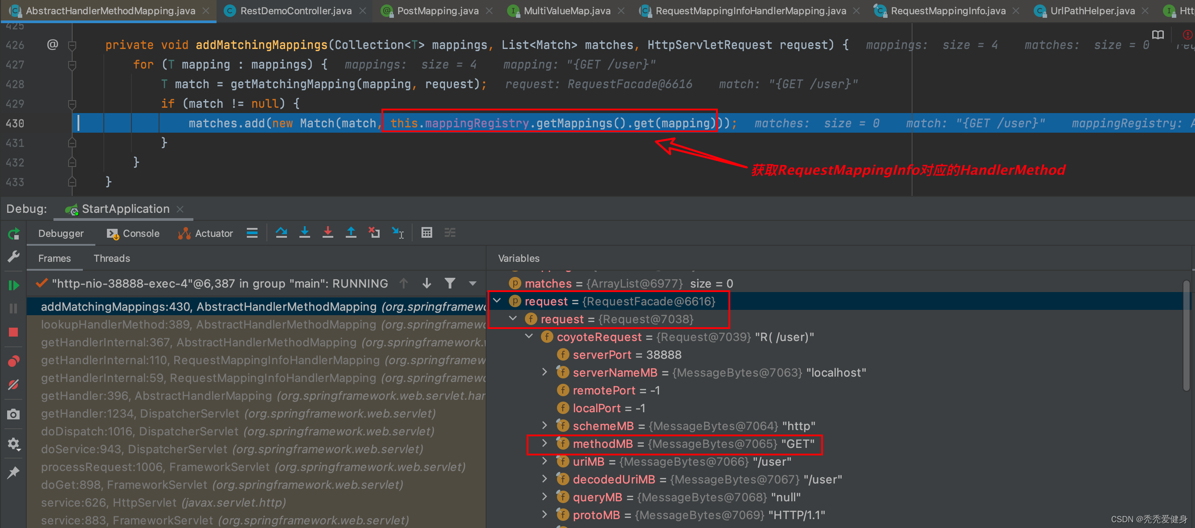Collapse the request RequestFacade@6616 node
The height and width of the screenshot is (528, 1195).
coord(497,301)
